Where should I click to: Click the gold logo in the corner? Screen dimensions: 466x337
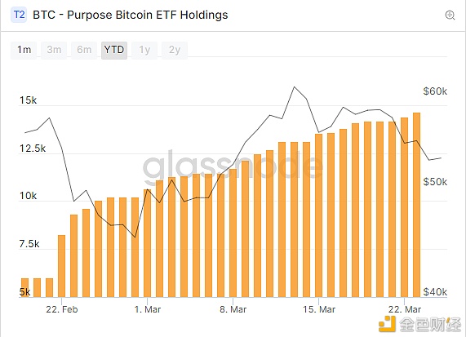387,324
